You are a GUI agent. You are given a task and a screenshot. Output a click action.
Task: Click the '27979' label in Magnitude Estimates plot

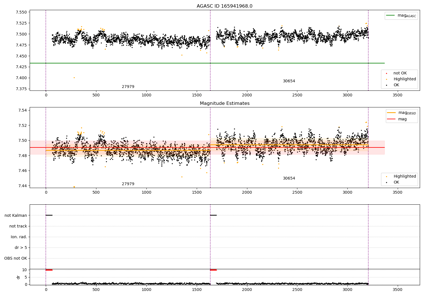click(x=128, y=184)
